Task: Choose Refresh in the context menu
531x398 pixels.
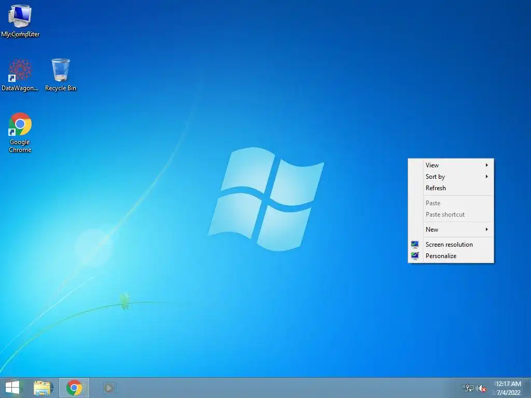Action: [x=451, y=188]
